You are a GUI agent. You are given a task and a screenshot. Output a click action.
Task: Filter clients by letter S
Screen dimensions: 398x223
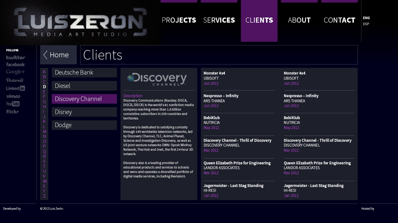(x=44, y=161)
